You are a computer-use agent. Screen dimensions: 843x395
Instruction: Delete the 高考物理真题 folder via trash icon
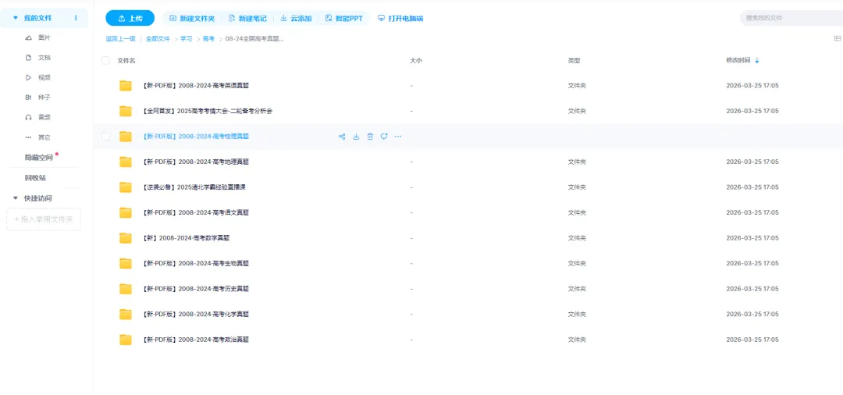click(x=370, y=137)
